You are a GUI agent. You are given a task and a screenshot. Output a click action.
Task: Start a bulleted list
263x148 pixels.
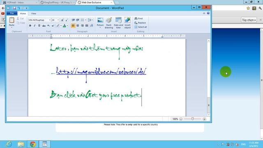click(x=82, y=20)
